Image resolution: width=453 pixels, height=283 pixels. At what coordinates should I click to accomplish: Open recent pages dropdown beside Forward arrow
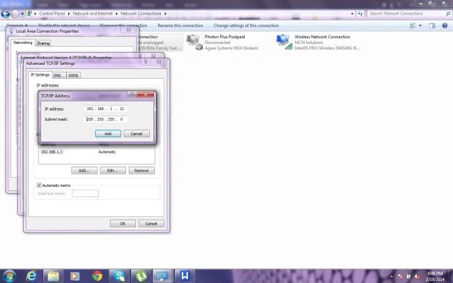point(22,14)
